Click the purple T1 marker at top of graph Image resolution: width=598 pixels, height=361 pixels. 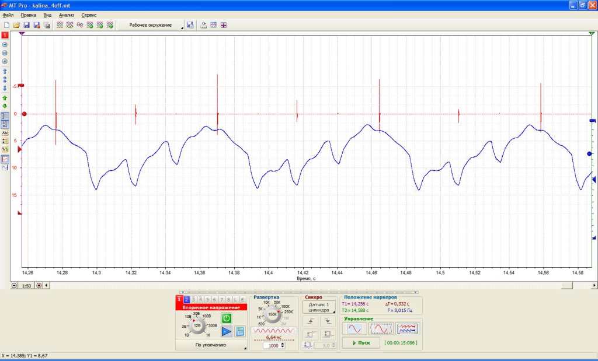coord(22,33)
